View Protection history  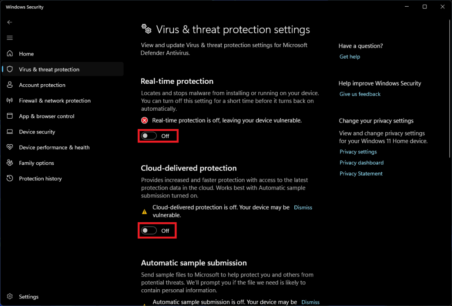pos(40,178)
